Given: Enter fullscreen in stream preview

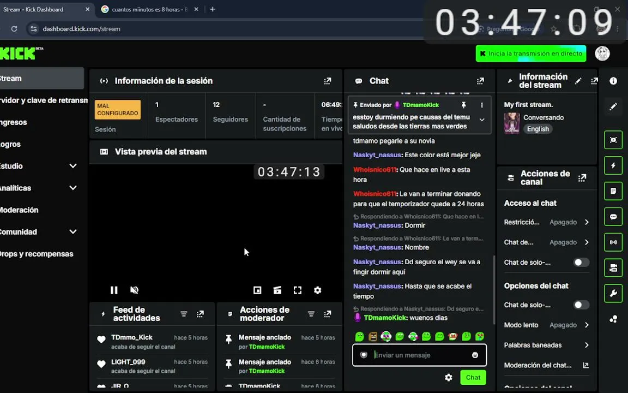Looking at the screenshot, I should [298, 290].
